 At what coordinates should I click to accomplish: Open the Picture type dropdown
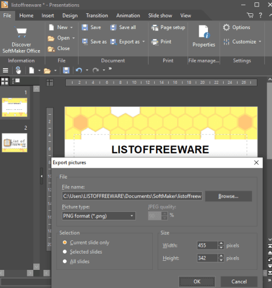99,216
